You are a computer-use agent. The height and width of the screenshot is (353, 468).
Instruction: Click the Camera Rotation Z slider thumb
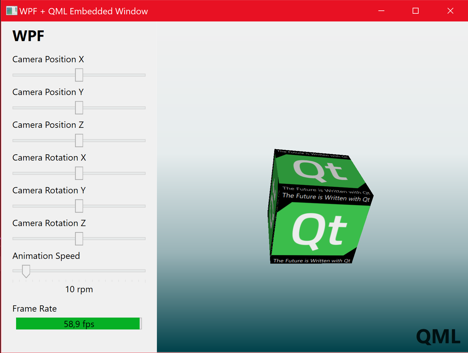pos(79,239)
